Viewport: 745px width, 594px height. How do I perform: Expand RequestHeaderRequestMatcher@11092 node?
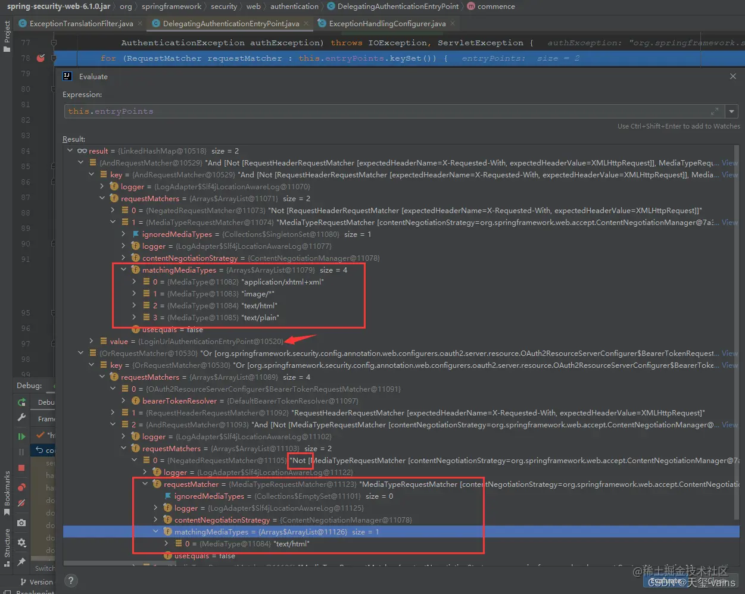tap(113, 413)
